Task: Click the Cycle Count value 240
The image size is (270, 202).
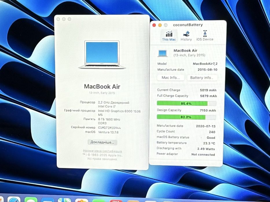Action: 212,132
